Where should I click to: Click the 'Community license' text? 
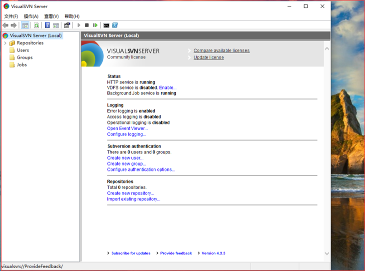pyautogui.click(x=126, y=57)
